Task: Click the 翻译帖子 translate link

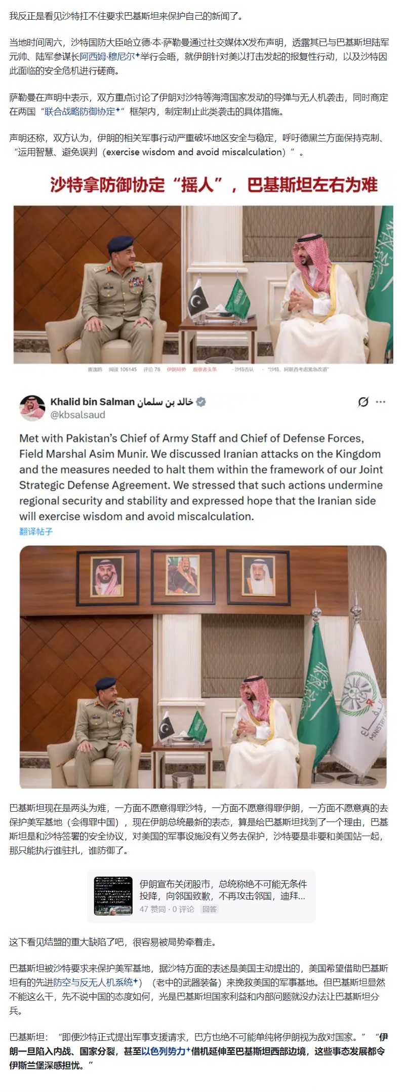Action: click(36, 532)
